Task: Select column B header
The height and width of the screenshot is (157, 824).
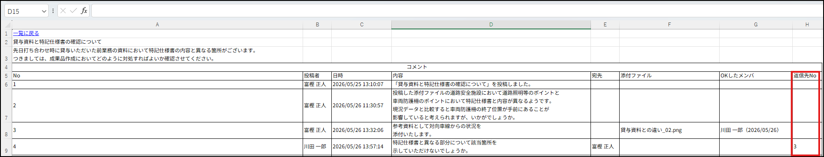Action: pos(317,25)
